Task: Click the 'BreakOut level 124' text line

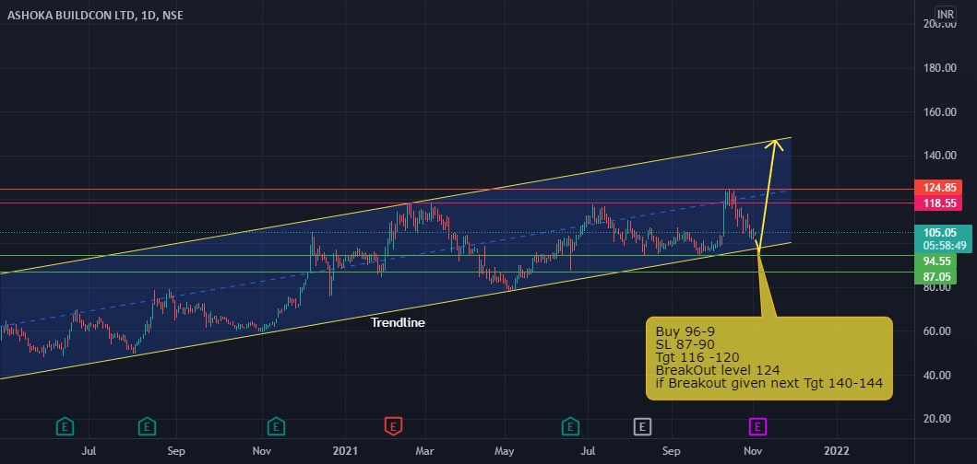Action: point(718,370)
